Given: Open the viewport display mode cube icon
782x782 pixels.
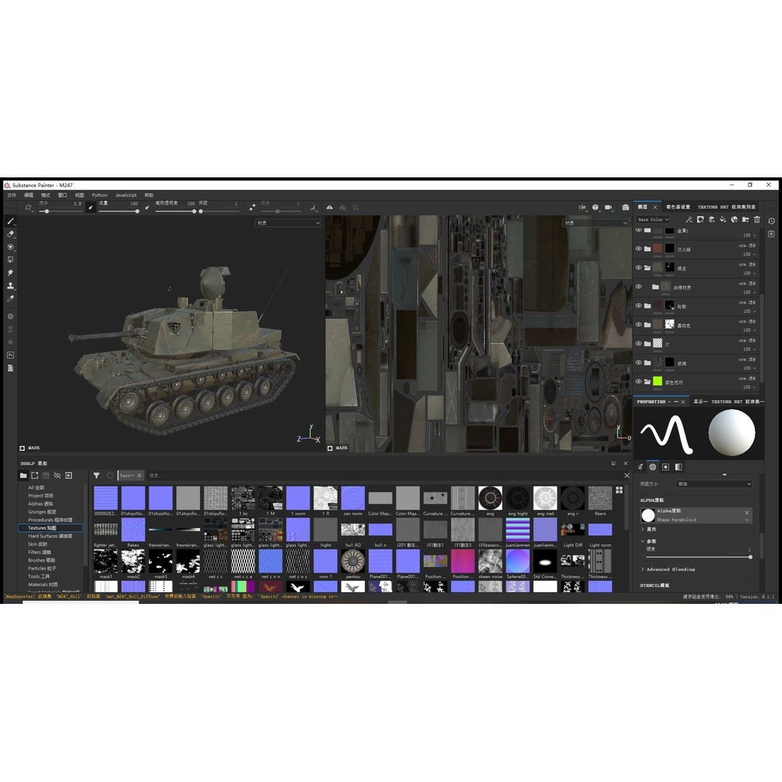Looking at the screenshot, I should coord(595,207).
